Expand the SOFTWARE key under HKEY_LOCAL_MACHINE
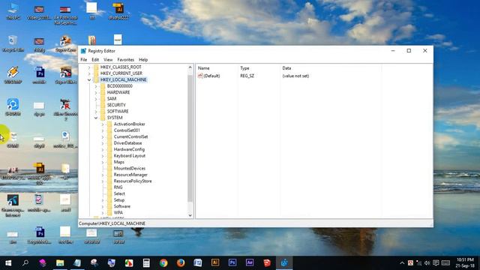 pyautogui.click(x=96, y=112)
